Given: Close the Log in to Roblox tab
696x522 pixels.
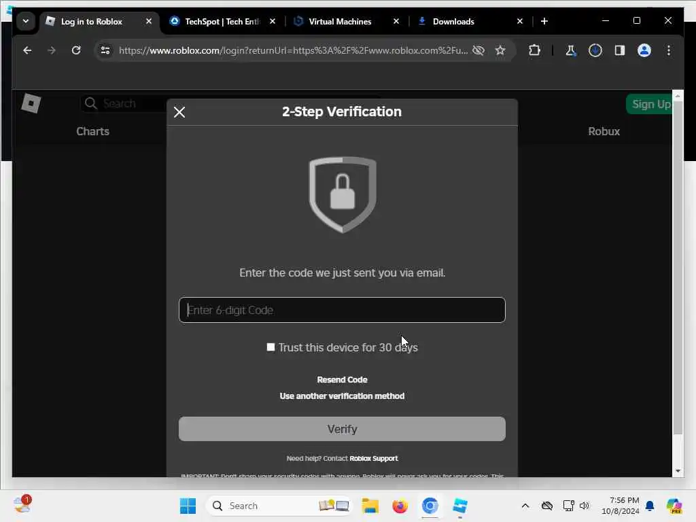Looking at the screenshot, I should 149,21.
